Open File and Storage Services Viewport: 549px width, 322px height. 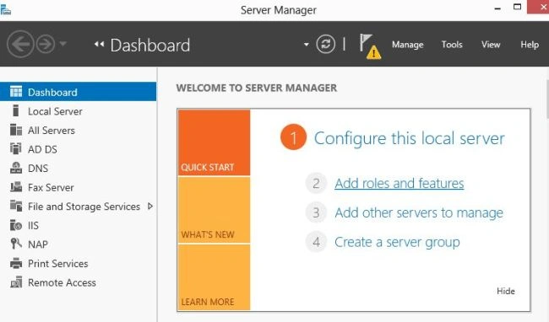point(84,207)
